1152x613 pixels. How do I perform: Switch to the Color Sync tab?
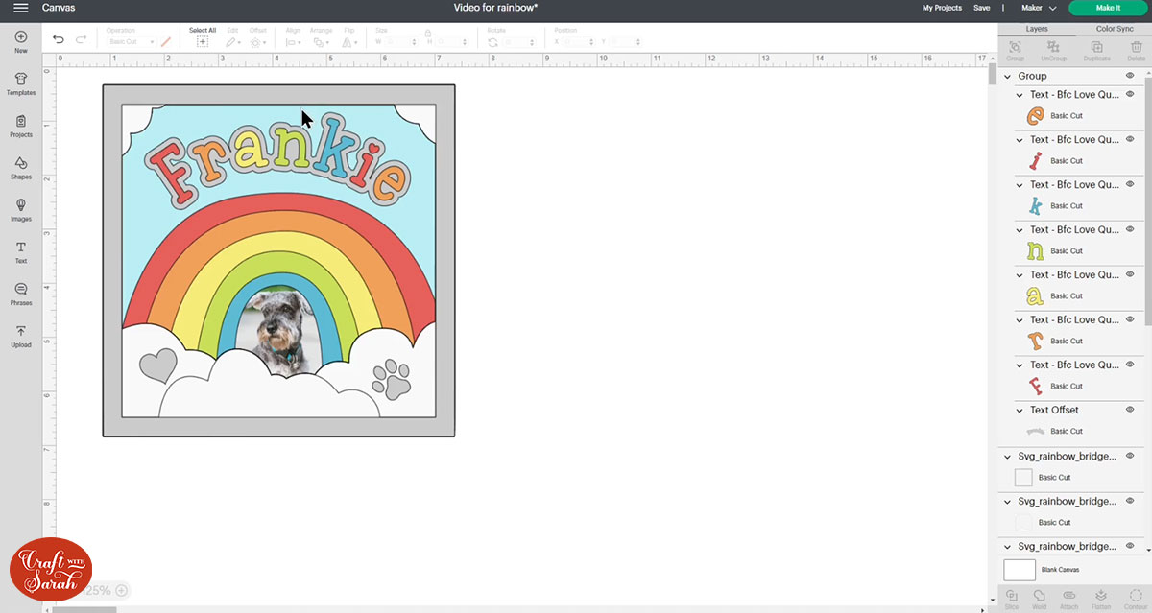1114,29
